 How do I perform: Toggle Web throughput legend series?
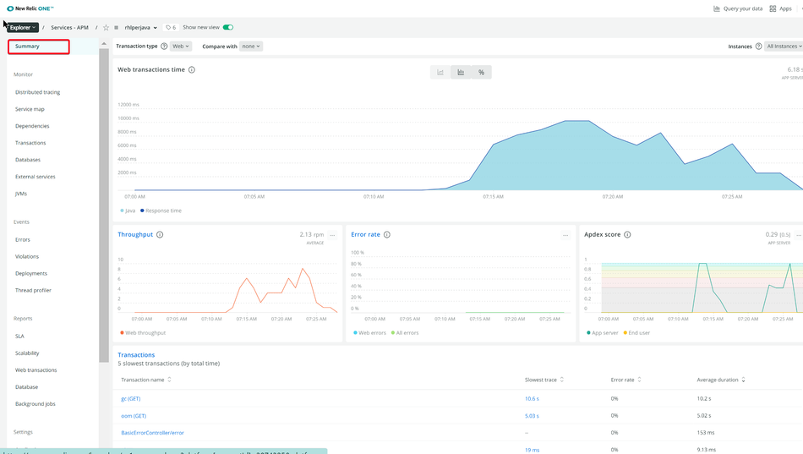click(x=143, y=333)
